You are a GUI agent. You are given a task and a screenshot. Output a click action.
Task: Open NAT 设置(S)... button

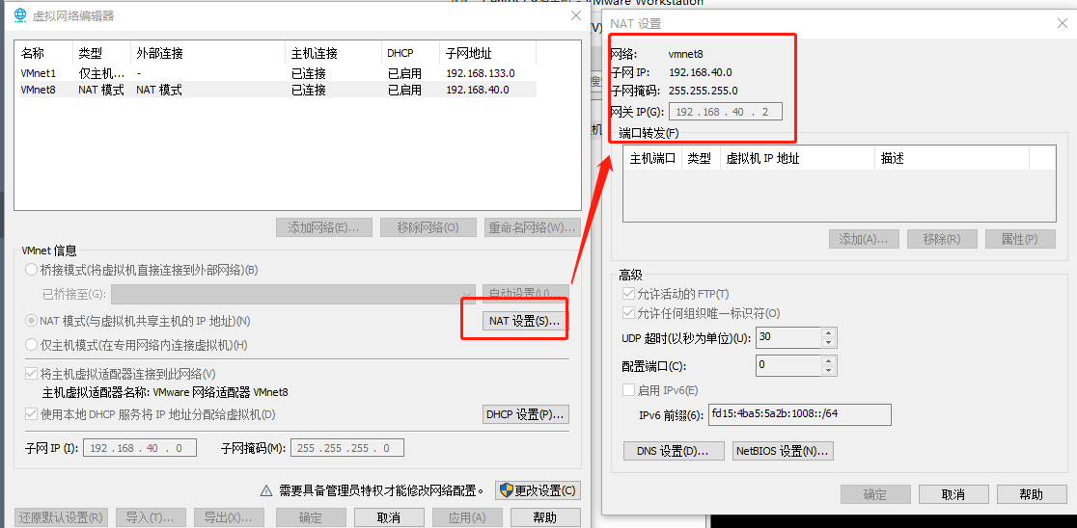[x=525, y=320]
